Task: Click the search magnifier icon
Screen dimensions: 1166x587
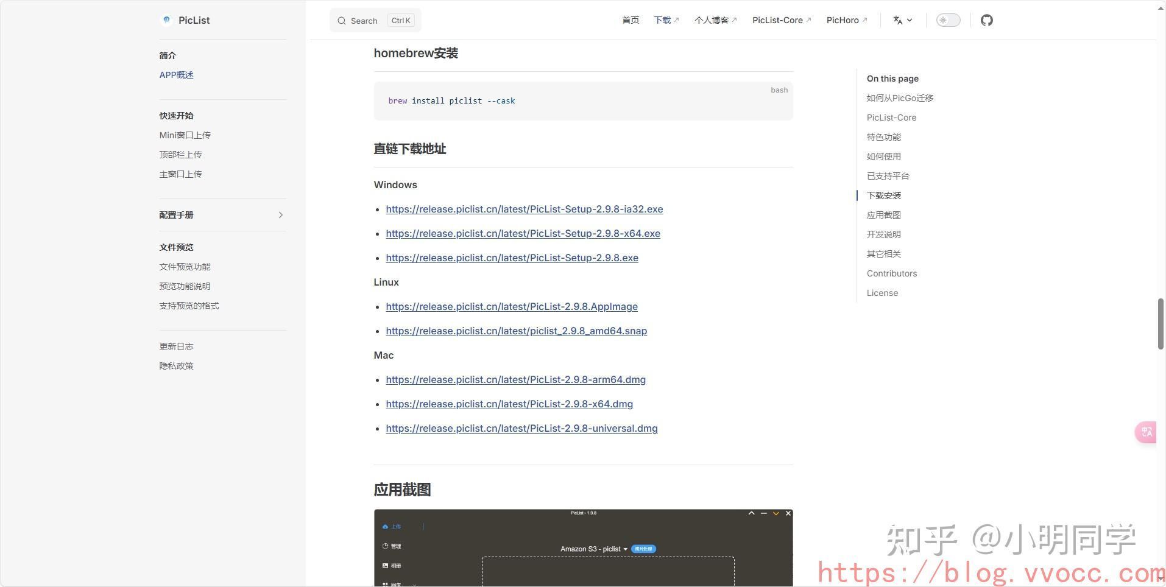Action: click(x=342, y=21)
